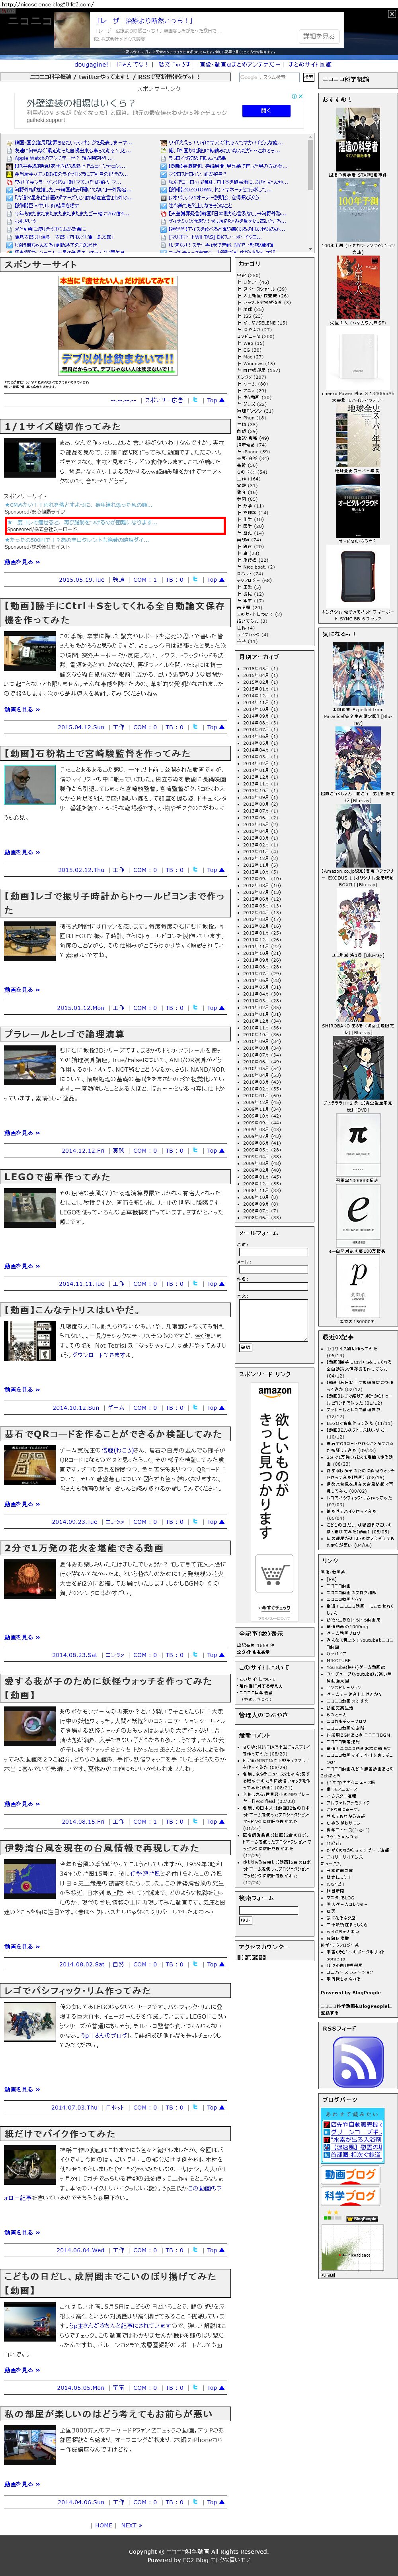Open 著作権に対する考え方 link
Viewport: 398px width, 2576px height.
tap(262, 1686)
